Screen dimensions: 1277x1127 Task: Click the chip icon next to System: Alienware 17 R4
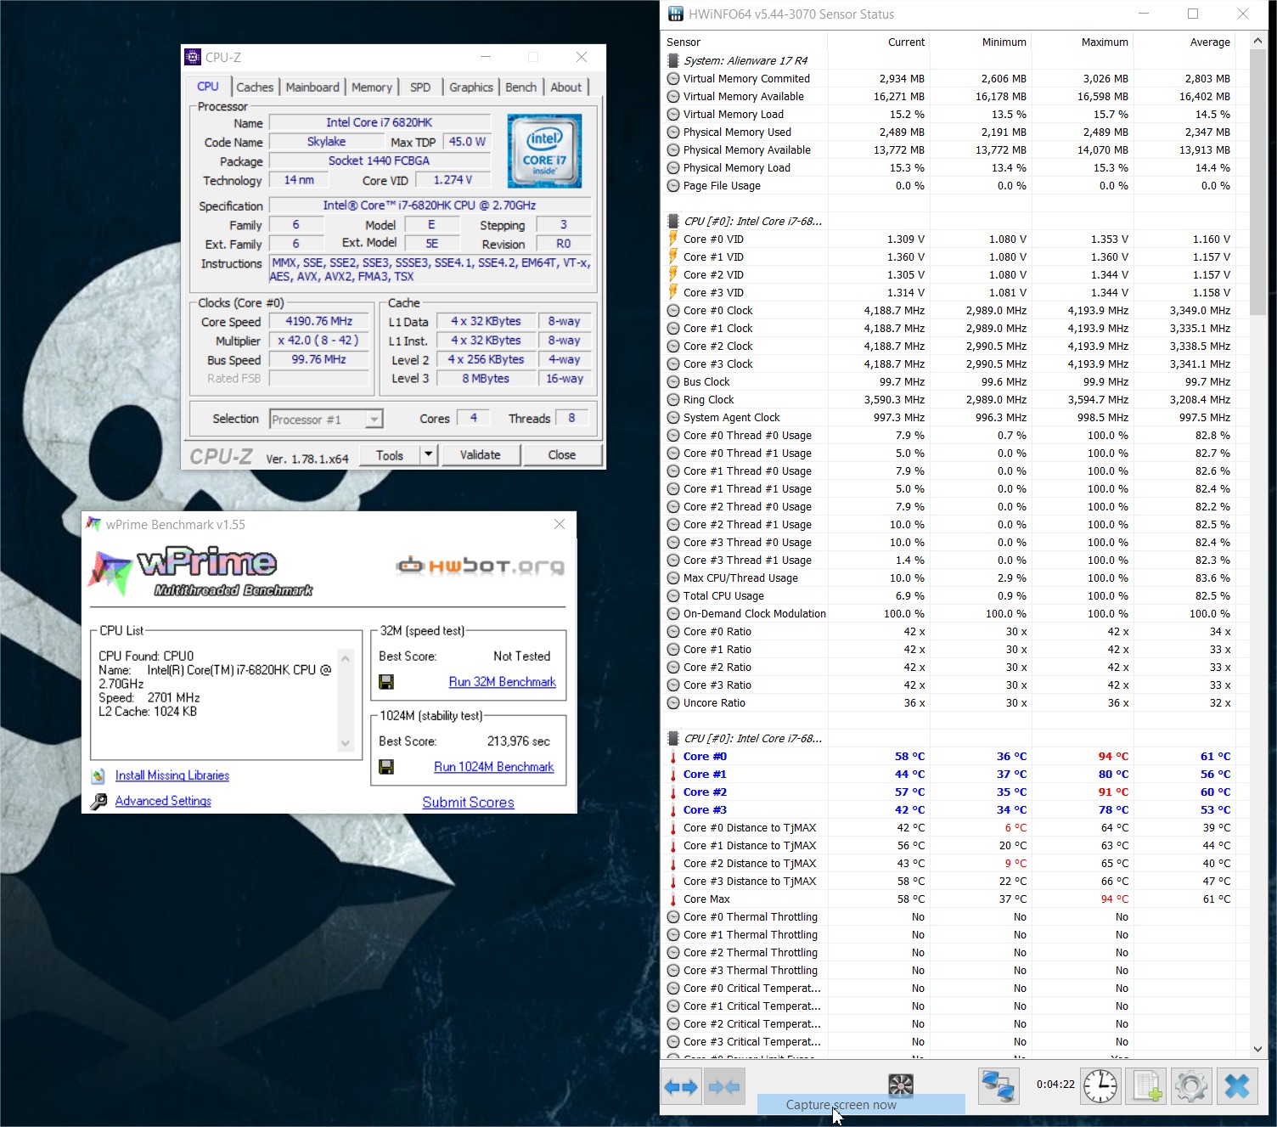673,60
